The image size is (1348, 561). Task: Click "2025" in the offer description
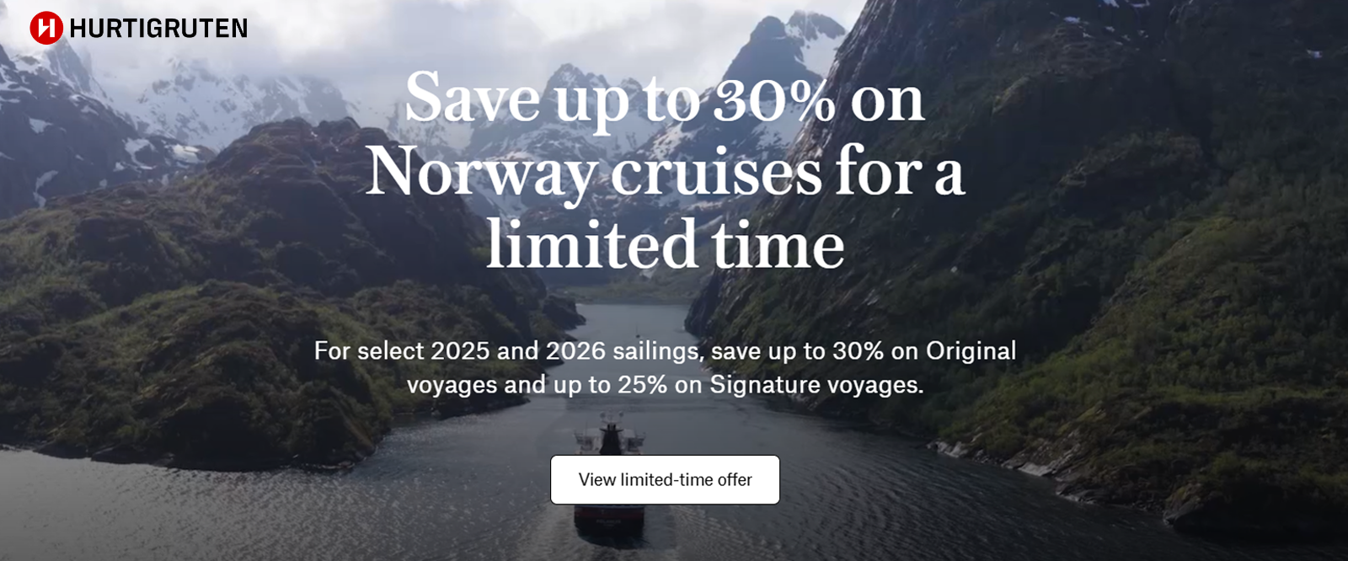460,351
